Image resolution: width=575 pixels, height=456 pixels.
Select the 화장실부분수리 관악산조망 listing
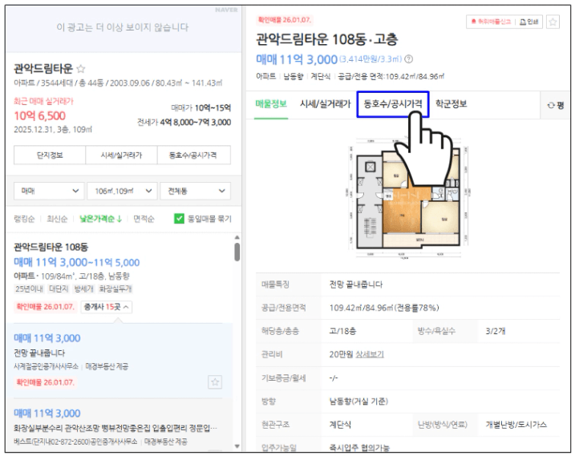119,426
